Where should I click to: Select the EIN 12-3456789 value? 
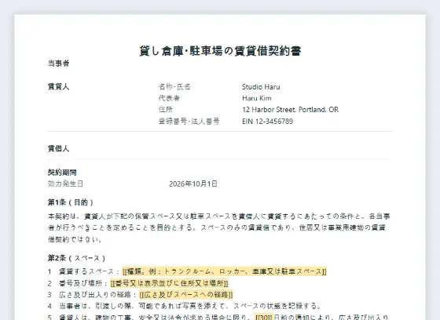coord(267,121)
